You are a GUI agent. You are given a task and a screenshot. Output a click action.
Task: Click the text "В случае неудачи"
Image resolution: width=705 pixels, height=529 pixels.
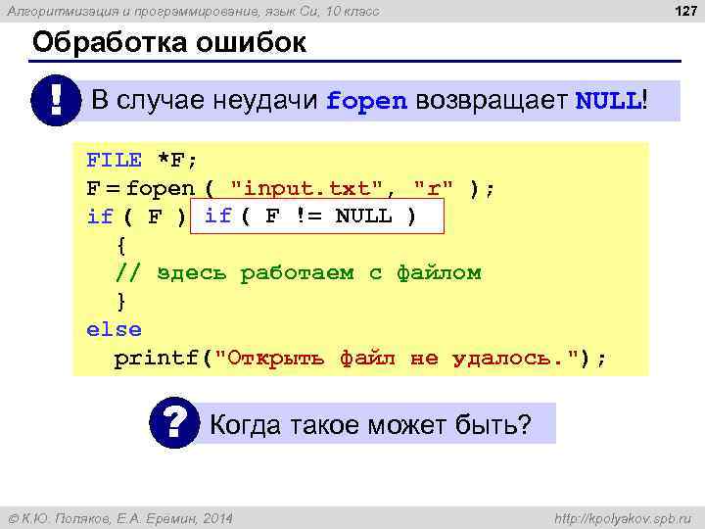[205, 99]
